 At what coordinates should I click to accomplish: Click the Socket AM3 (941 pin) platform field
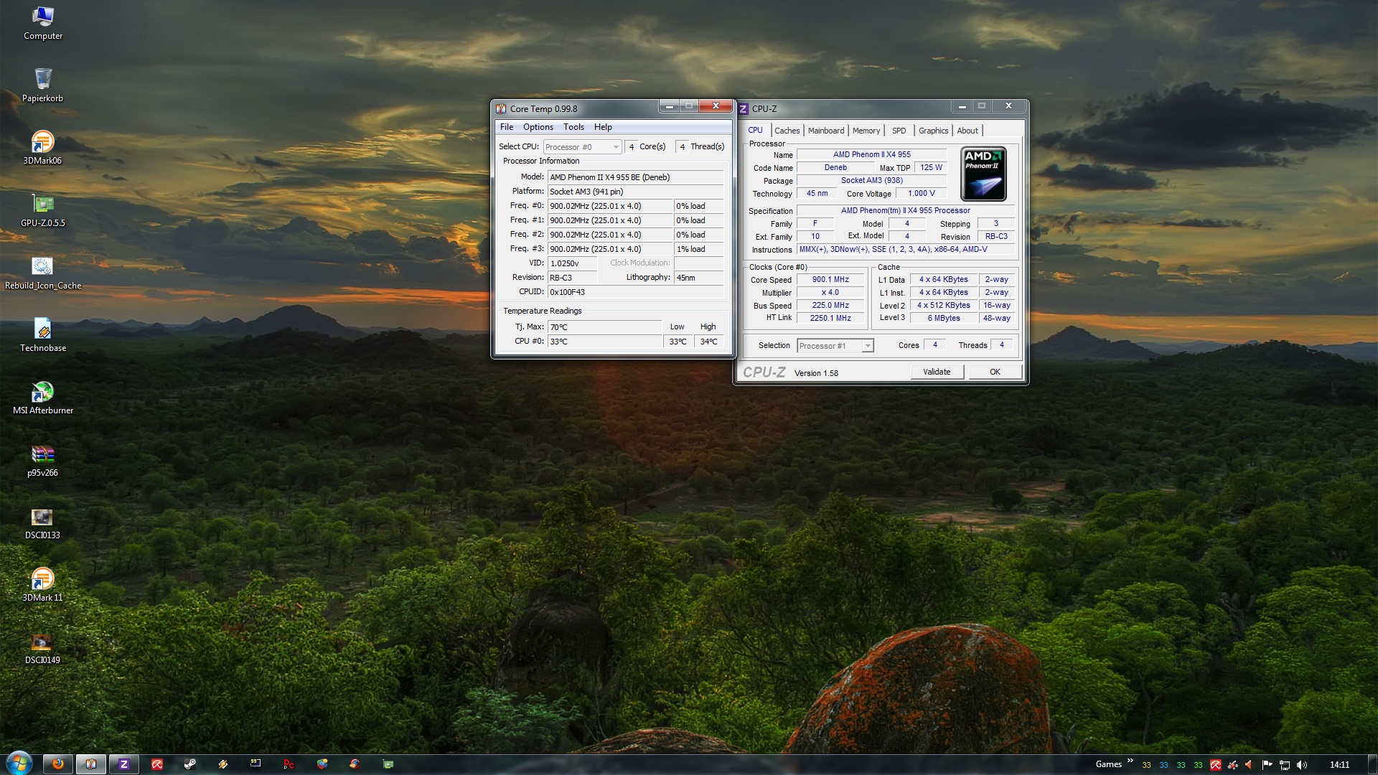636,192
